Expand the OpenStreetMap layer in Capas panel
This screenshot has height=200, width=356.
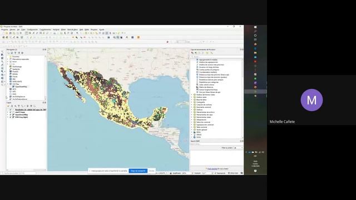7,115
